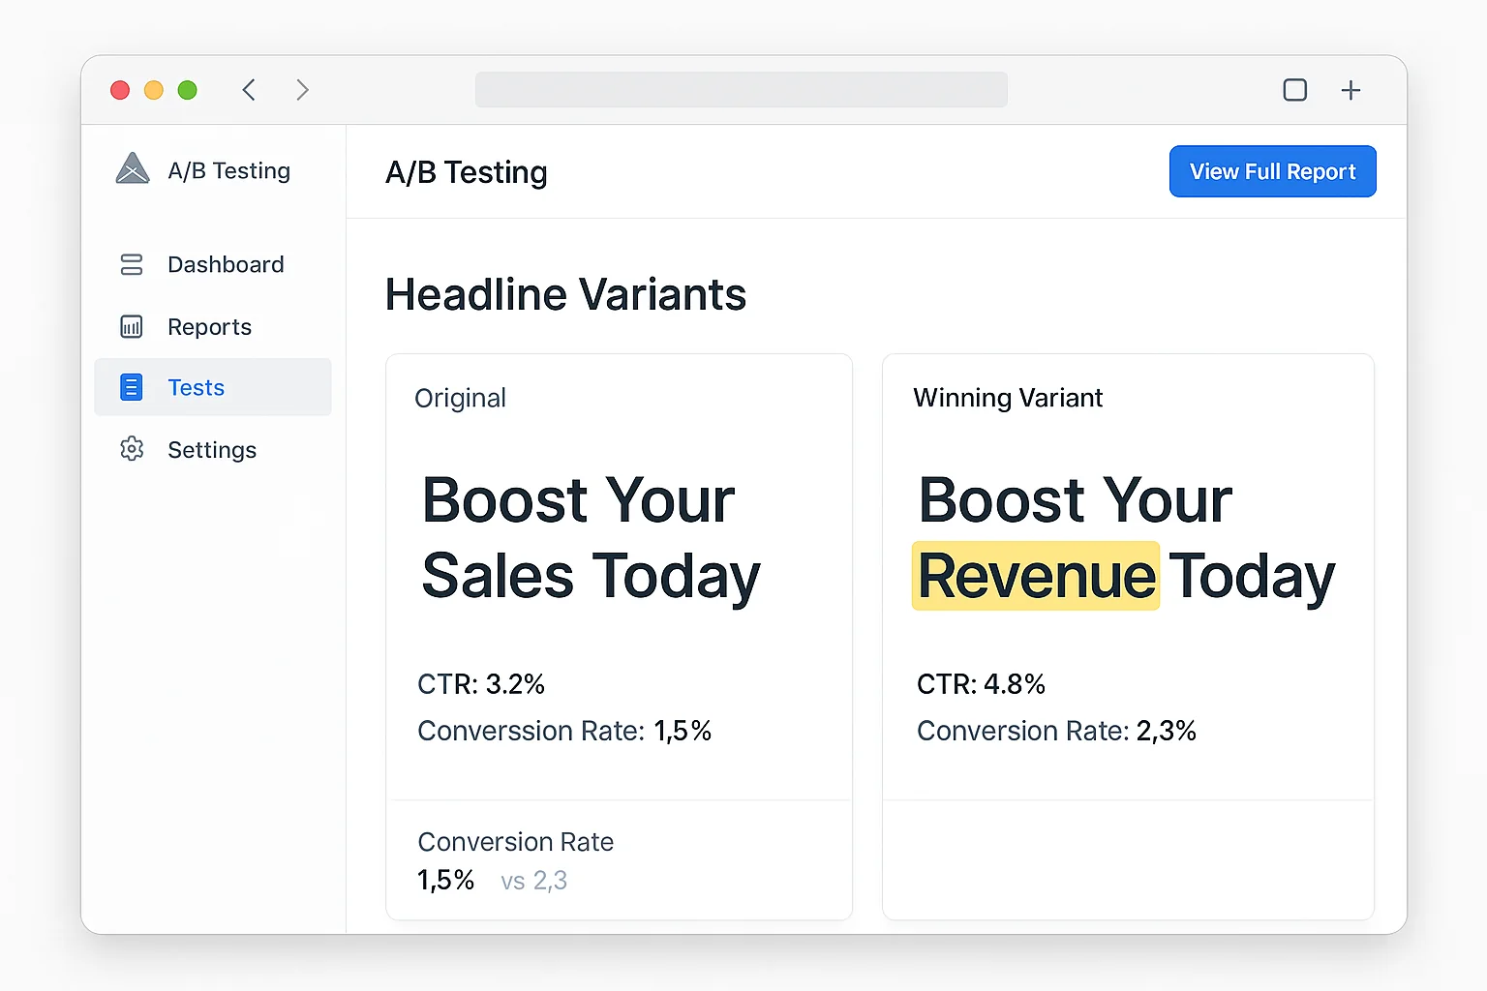
Task: Click the Dashboard sidebar icon
Action: tap(132, 264)
